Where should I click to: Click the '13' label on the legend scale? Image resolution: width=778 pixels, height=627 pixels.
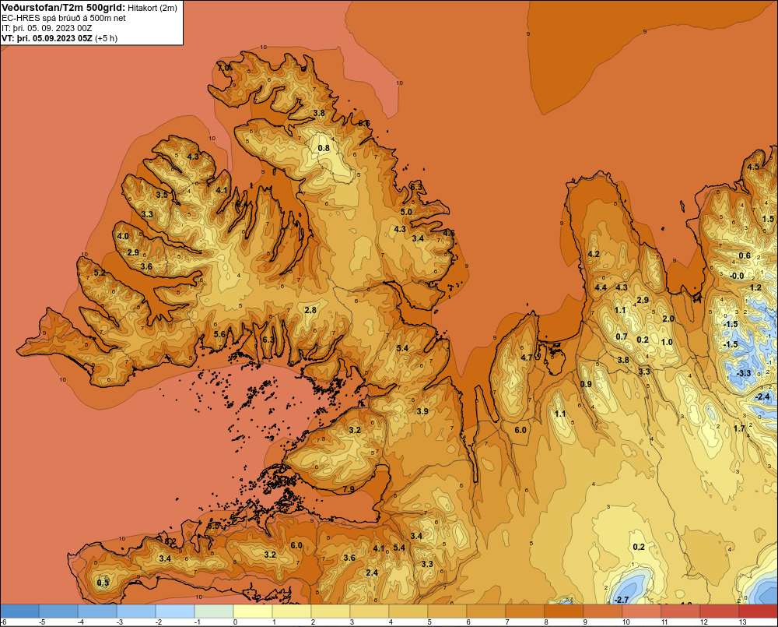pyautogui.click(x=743, y=622)
